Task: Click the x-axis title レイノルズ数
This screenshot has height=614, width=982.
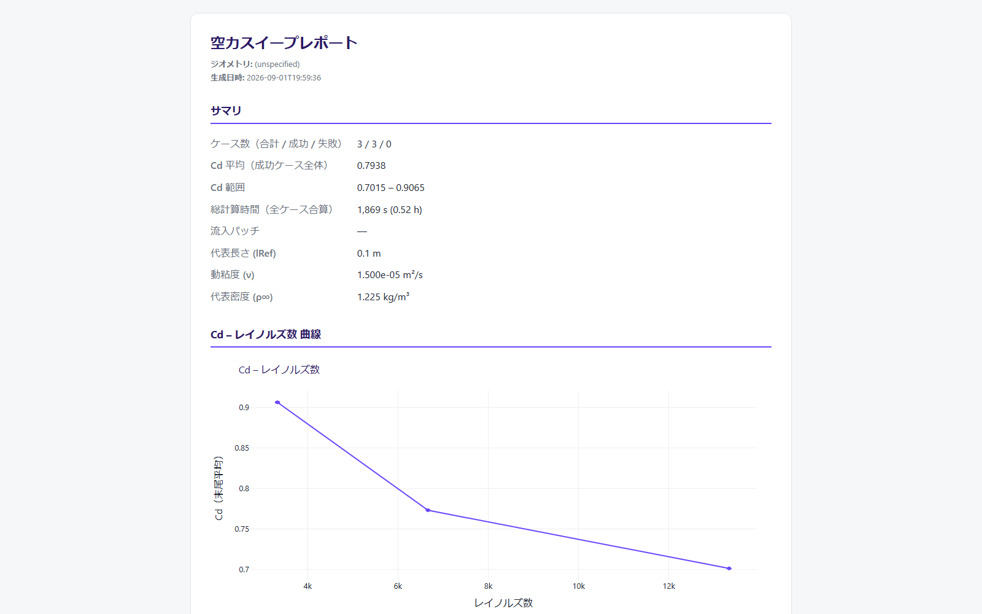Action: (x=503, y=603)
